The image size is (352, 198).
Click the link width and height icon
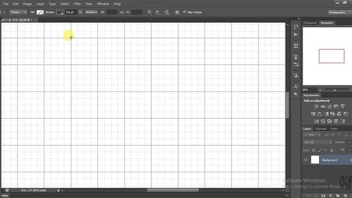(122, 12)
